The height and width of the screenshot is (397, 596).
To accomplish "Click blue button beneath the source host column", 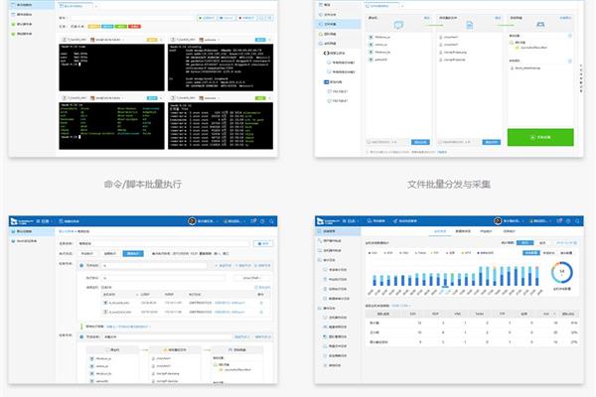I will pyautogui.click(x=420, y=142).
